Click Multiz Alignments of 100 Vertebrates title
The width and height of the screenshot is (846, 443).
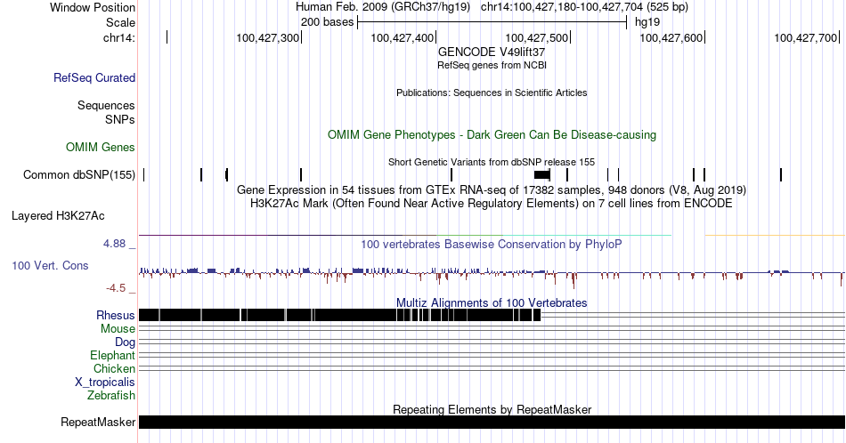click(492, 302)
